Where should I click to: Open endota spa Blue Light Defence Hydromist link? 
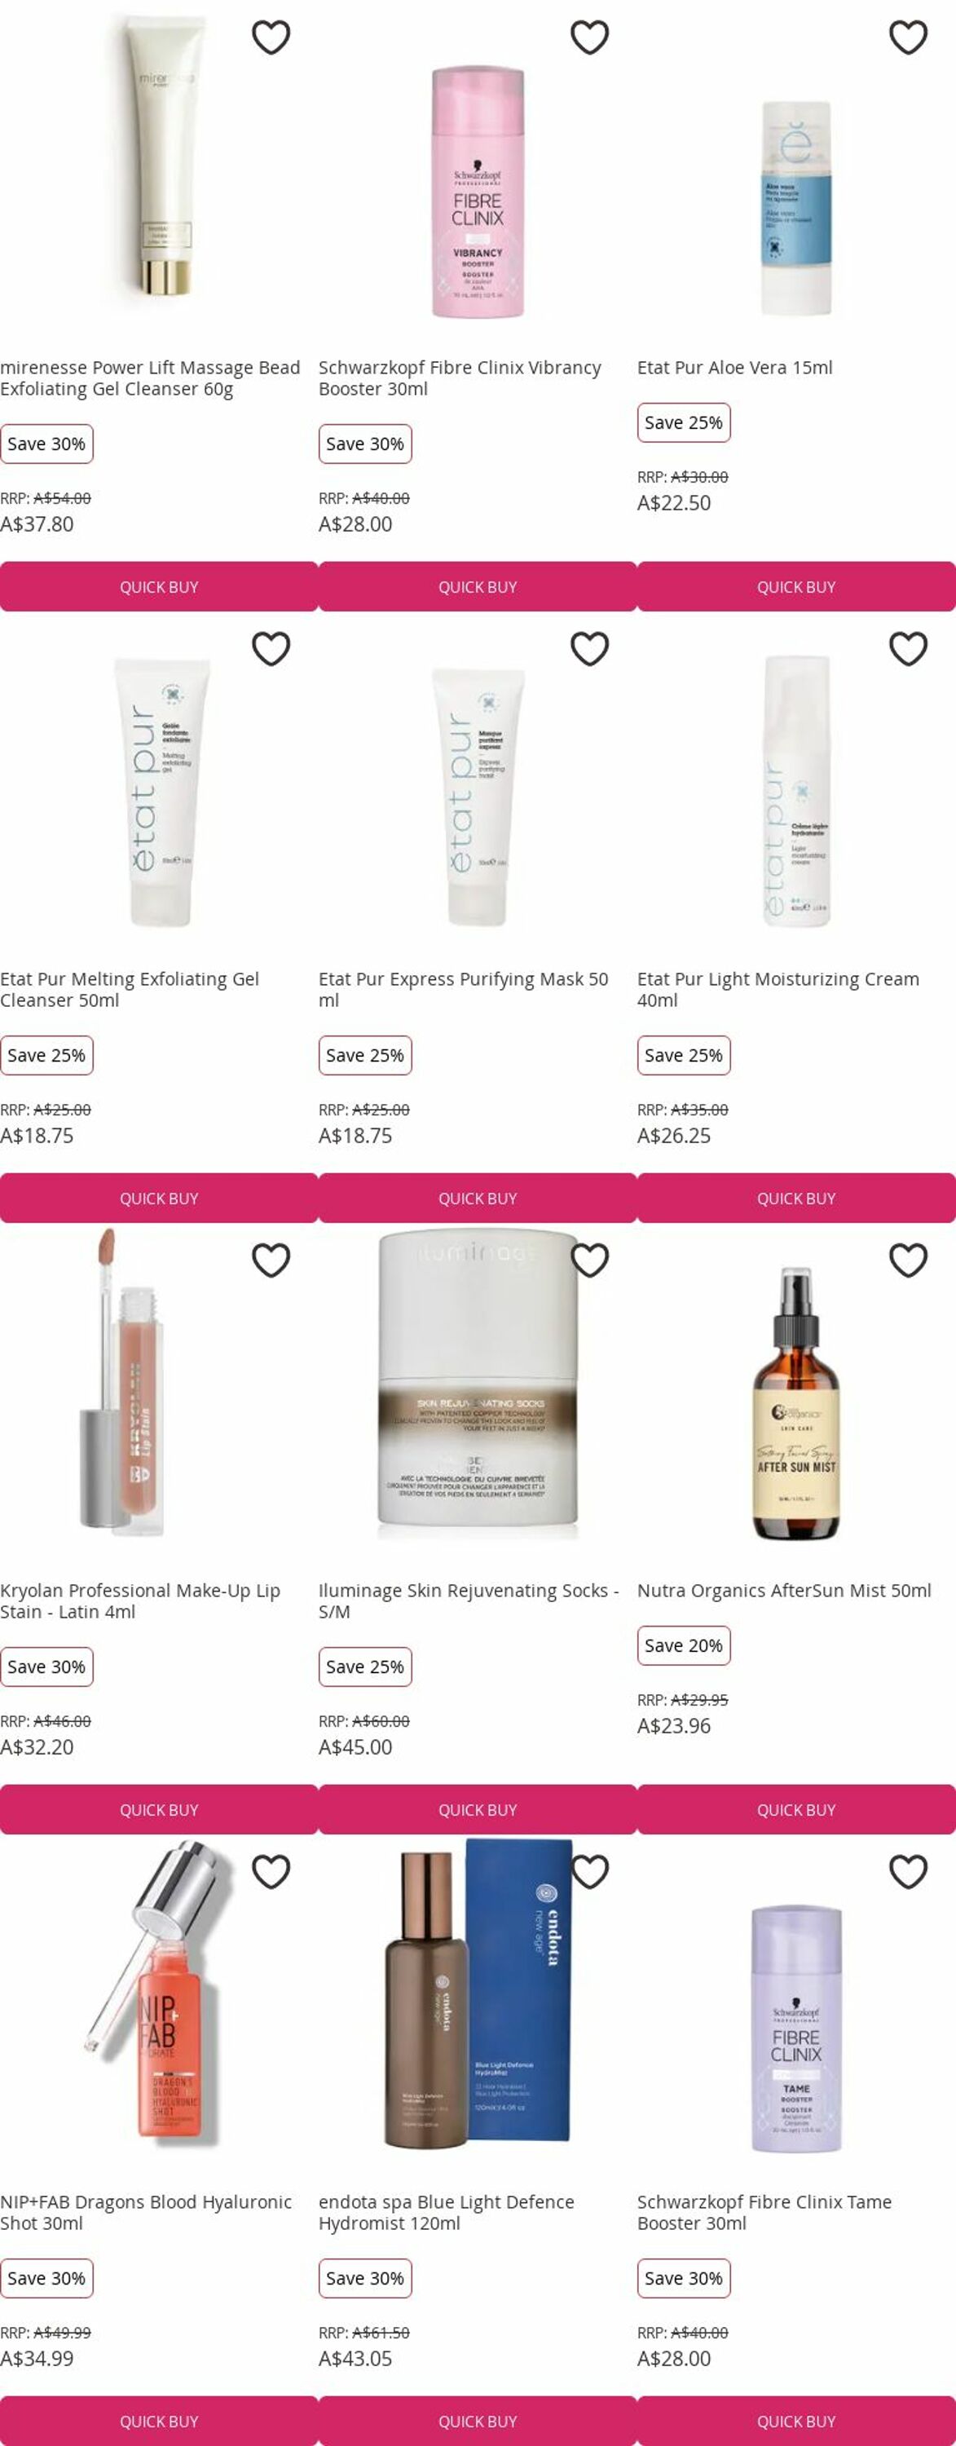(446, 2213)
